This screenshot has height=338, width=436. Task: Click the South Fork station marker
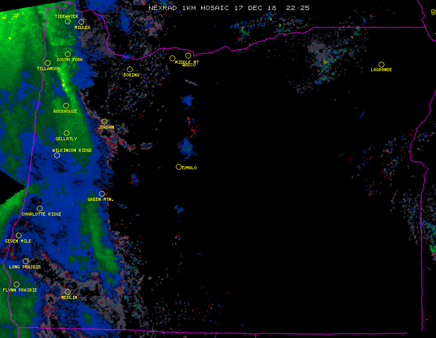pyautogui.click(x=67, y=54)
